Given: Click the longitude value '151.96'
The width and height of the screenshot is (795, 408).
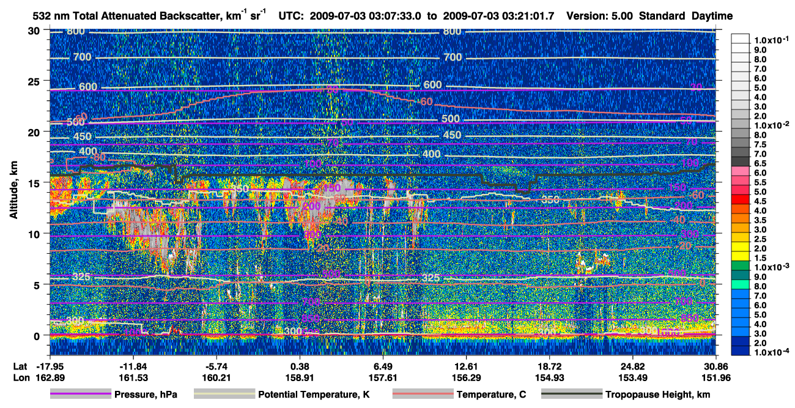Looking at the screenshot, I should pyautogui.click(x=716, y=378).
